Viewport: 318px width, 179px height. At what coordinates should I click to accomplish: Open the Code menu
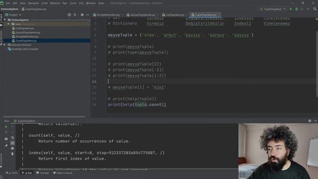[x=44, y=3]
